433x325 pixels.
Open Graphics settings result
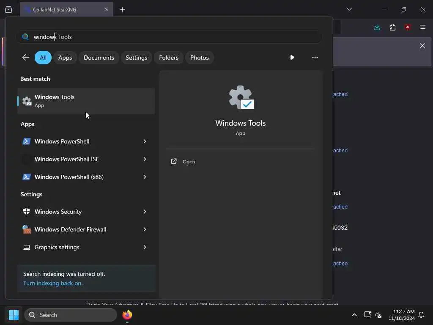coord(79,247)
